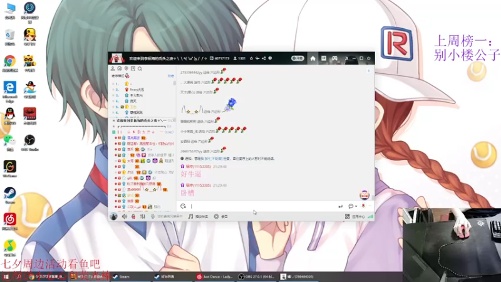Click the chat area scrollbar thumb
The height and width of the screenshot is (282, 501).
click(x=373, y=198)
